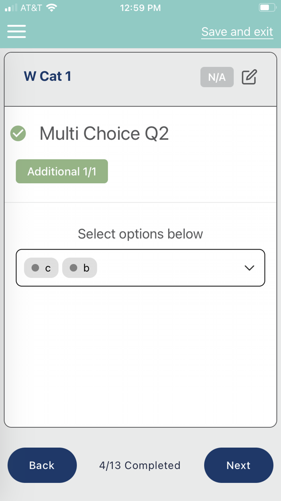Screen dimensions: 281x501
Task: Check the 4/13 Completed progress indicator
Action: [140, 465]
